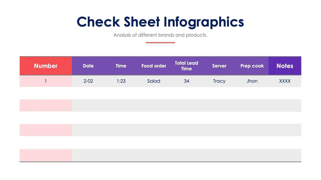Viewport: 321px width, 180px height.
Task: Click the date cell 2-02
Action: pyautogui.click(x=88, y=81)
